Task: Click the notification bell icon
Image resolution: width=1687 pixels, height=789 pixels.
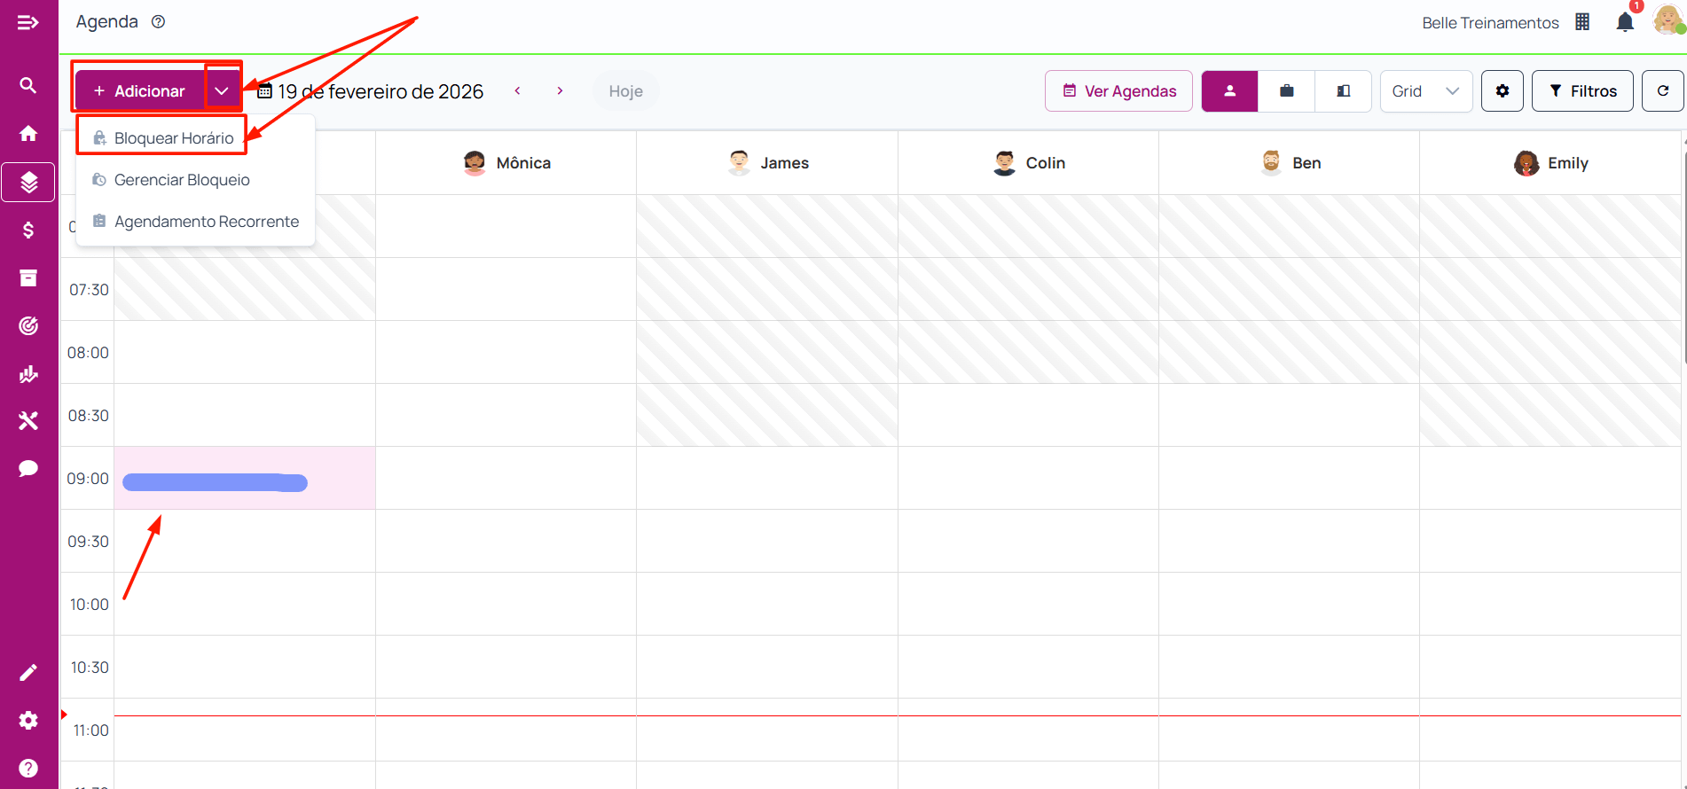Action: [1624, 22]
